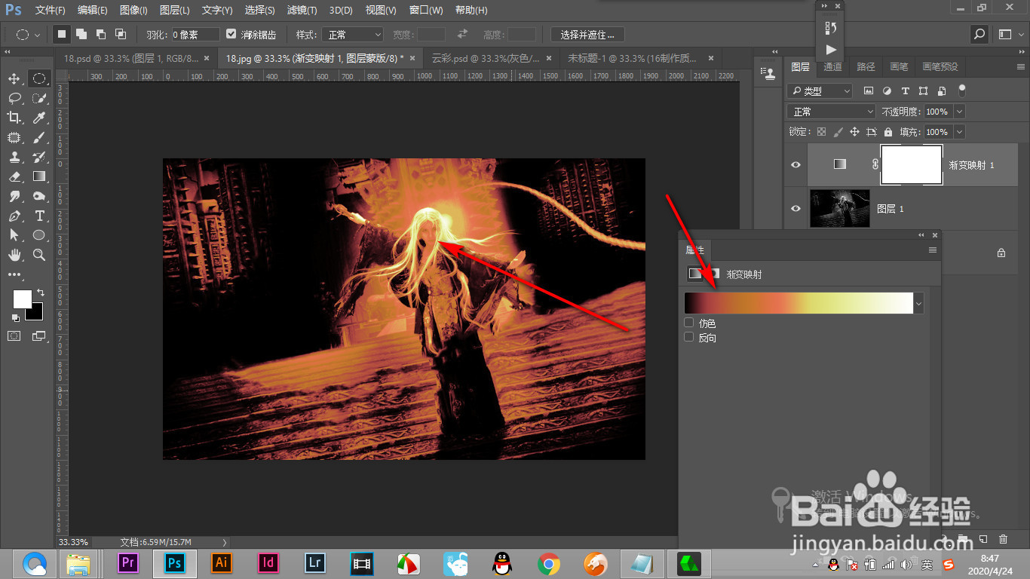The height and width of the screenshot is (579, 1030).
Task: Select the Eyedropper tool
Action: coord(39,118)
